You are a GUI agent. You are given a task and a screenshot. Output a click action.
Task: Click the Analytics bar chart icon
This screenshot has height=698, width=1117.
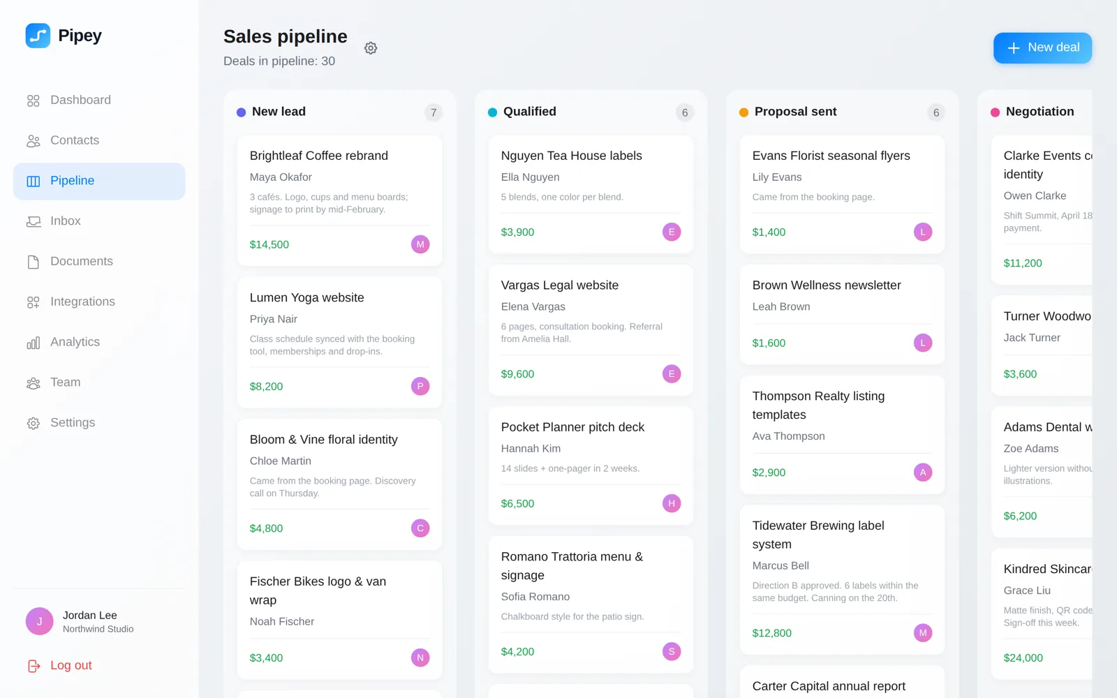[x=33, y=343]
